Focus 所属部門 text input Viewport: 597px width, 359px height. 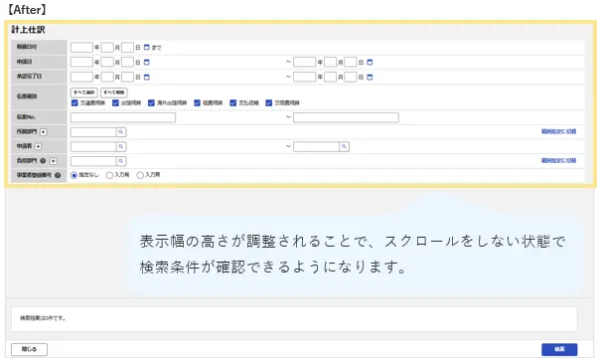[93, 132]
